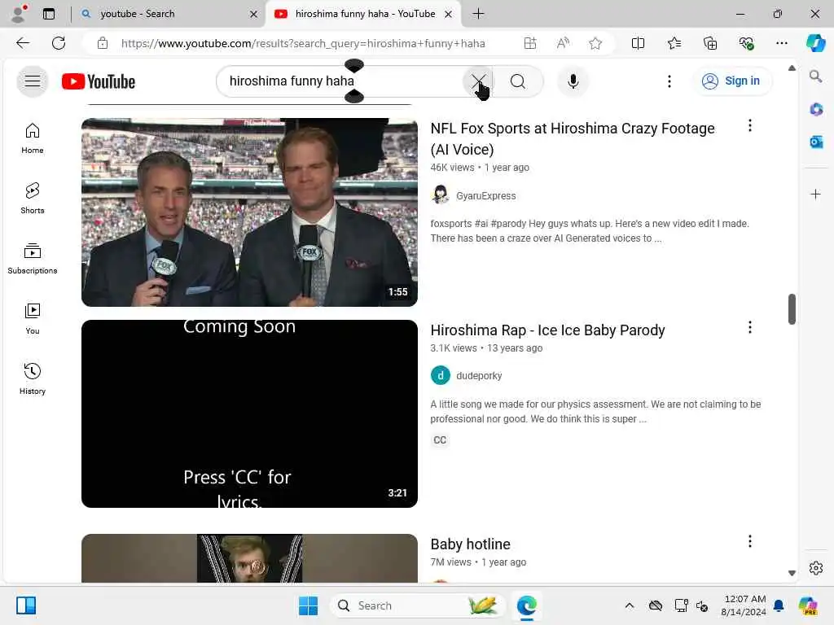Screen dimensions: 834x625
Task: Open History in the YouTube sidebar
Action: tap(33, 379)
